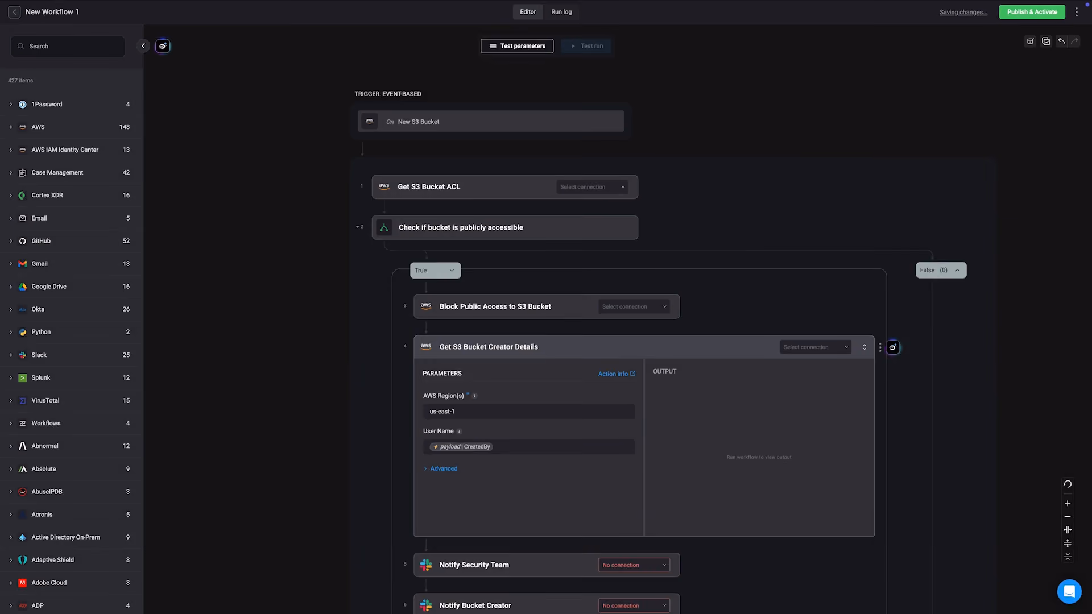Open the True branch dropdown
Viewport: 1092px width, 614px height.
coord(435,271)
